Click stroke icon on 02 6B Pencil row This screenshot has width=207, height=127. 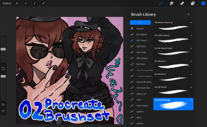[x=191, y=87]
